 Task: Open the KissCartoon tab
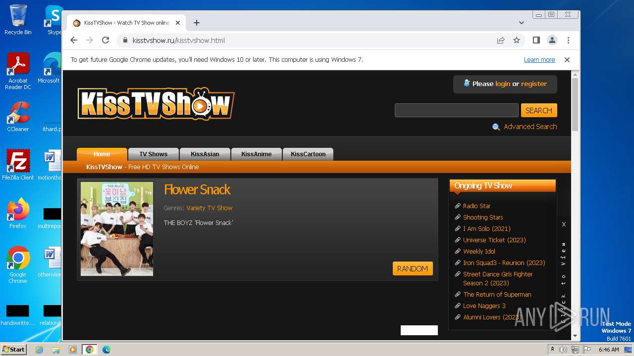point(308,154)
